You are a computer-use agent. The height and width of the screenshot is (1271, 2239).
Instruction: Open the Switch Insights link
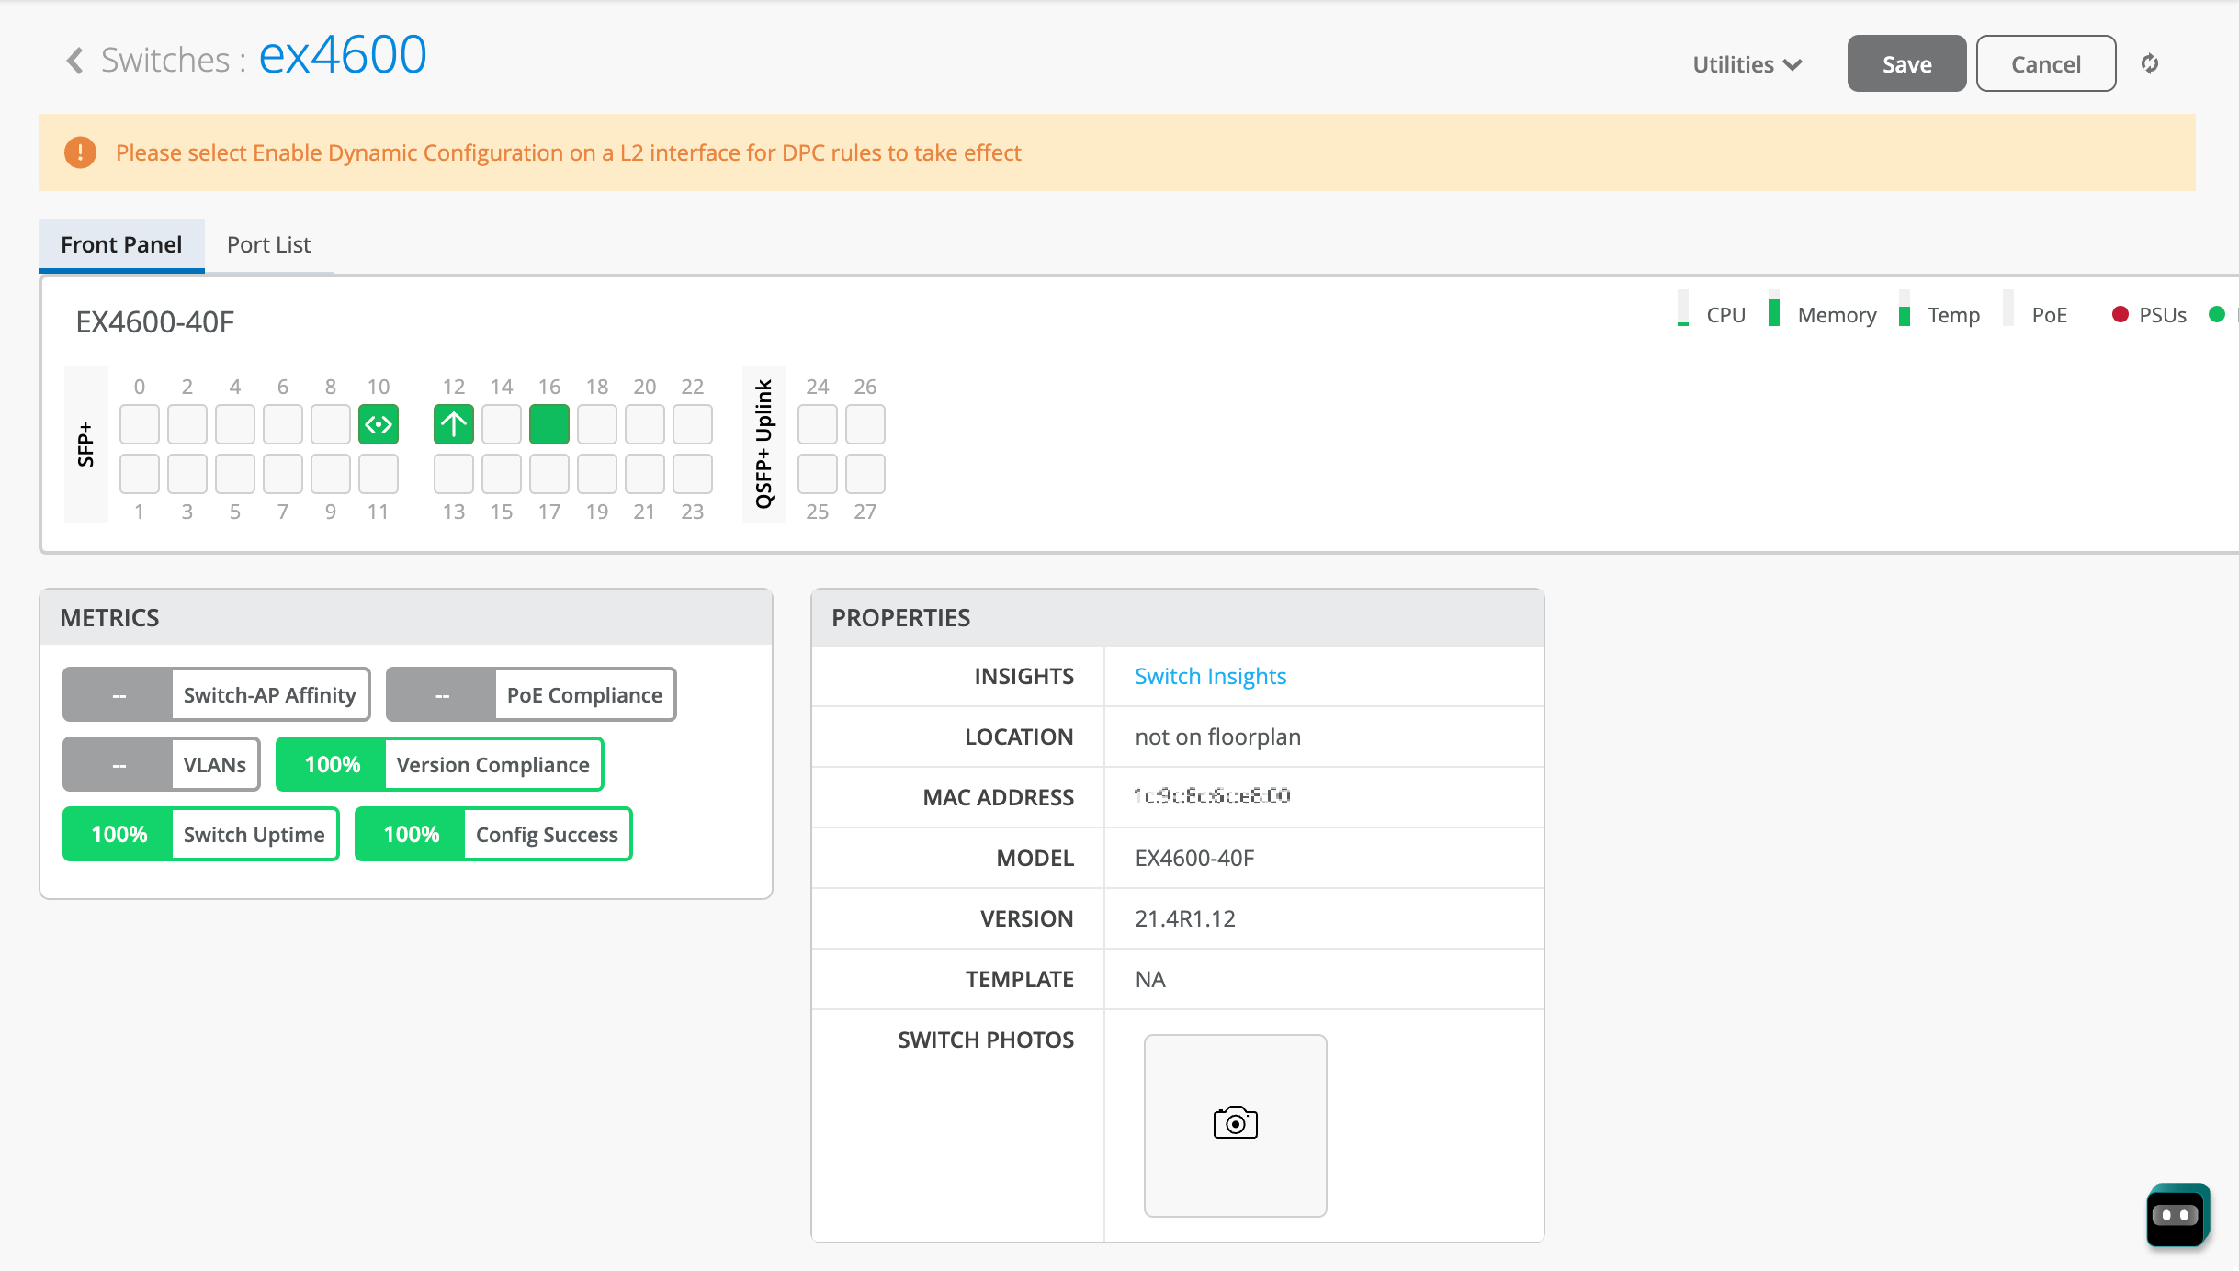1210,676
